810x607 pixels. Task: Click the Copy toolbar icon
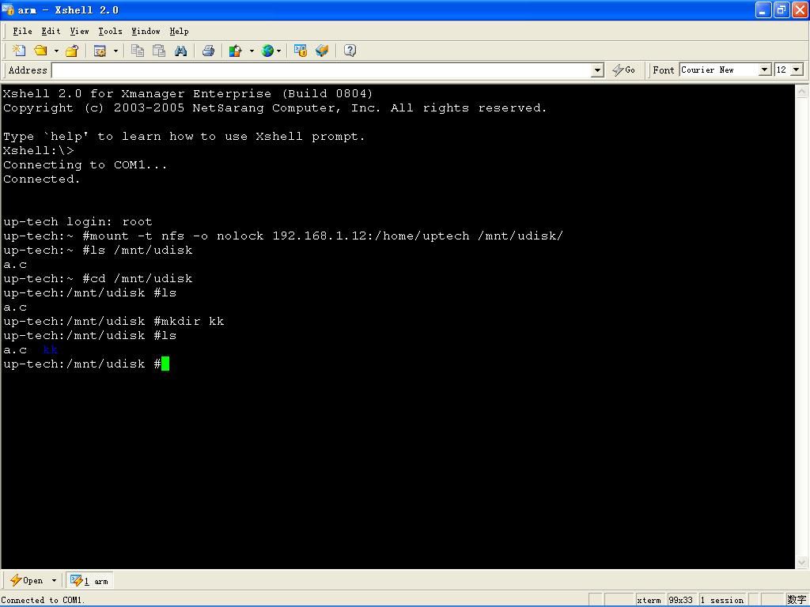click(x=138, y=51)
